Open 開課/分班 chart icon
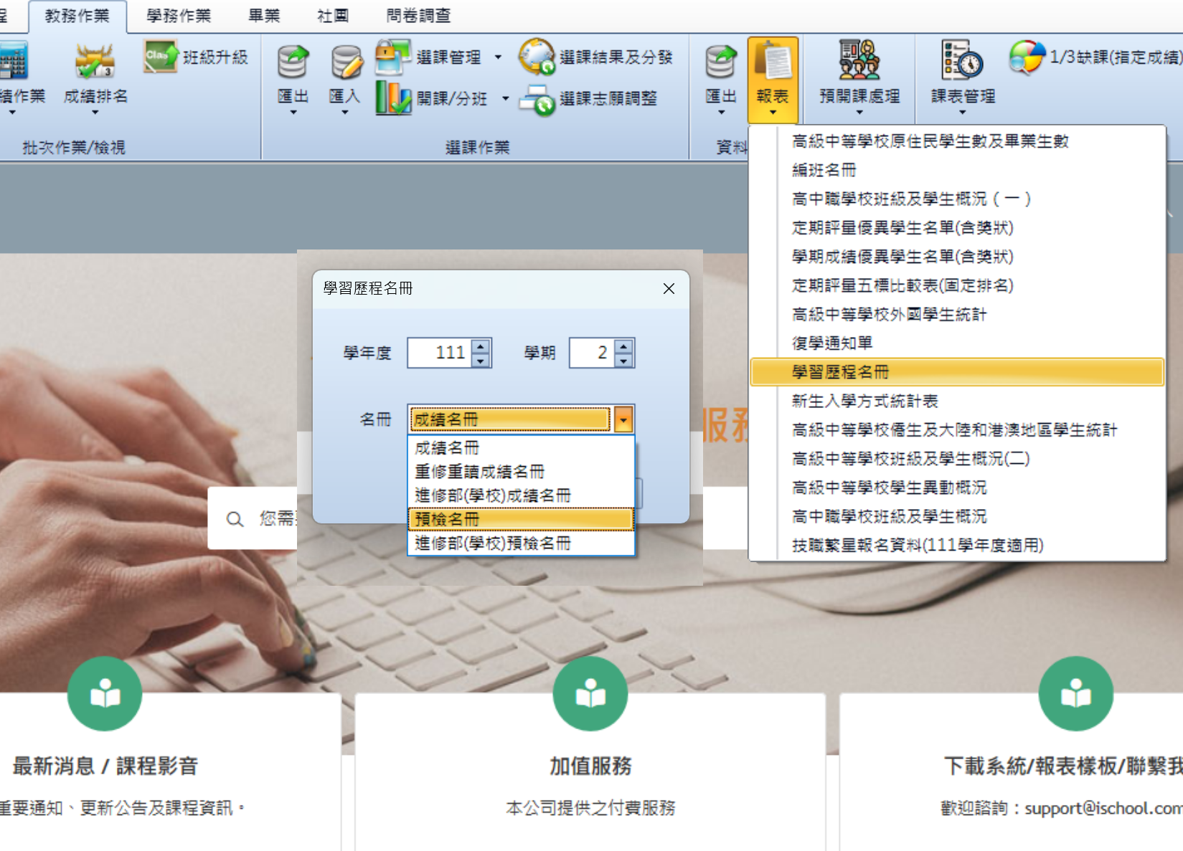The height and width of the screenshot is (851, 1183). pos(392,98)
